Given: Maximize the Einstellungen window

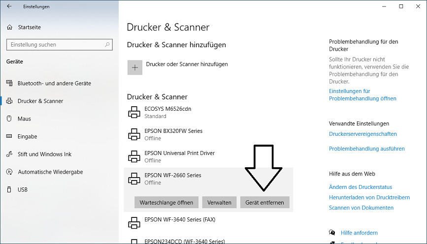Looking at the screenshot, I should click(x=401, y=6).
